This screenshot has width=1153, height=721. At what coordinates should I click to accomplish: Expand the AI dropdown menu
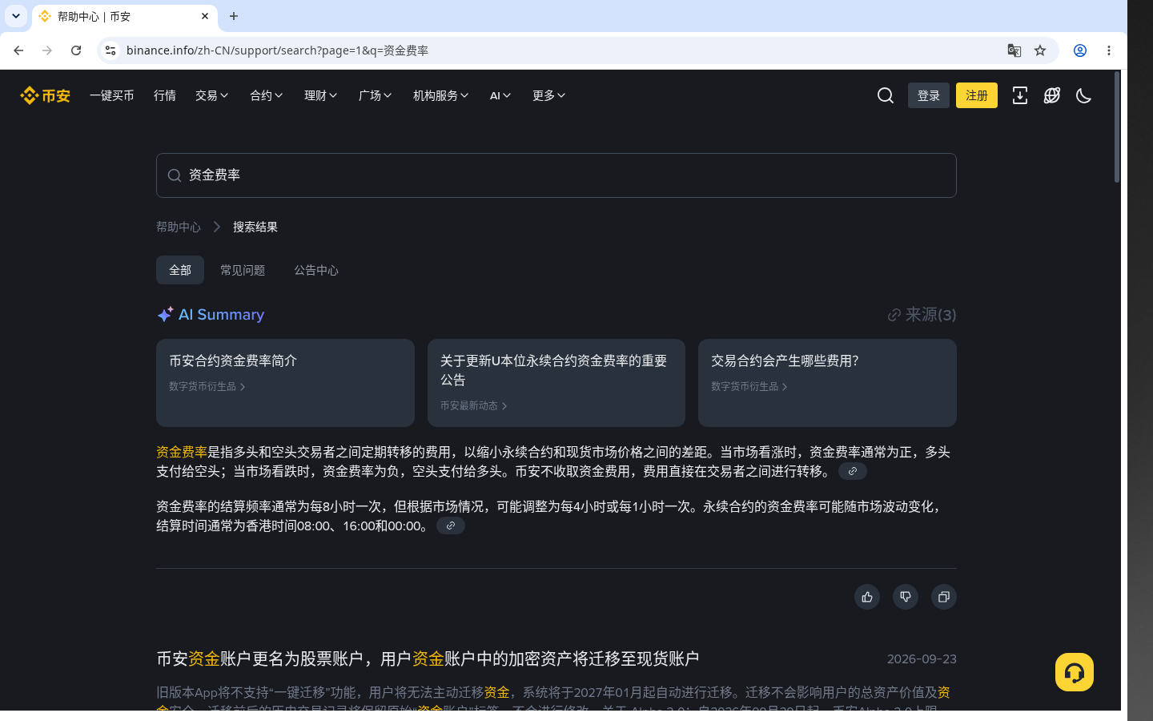(500, 95)
